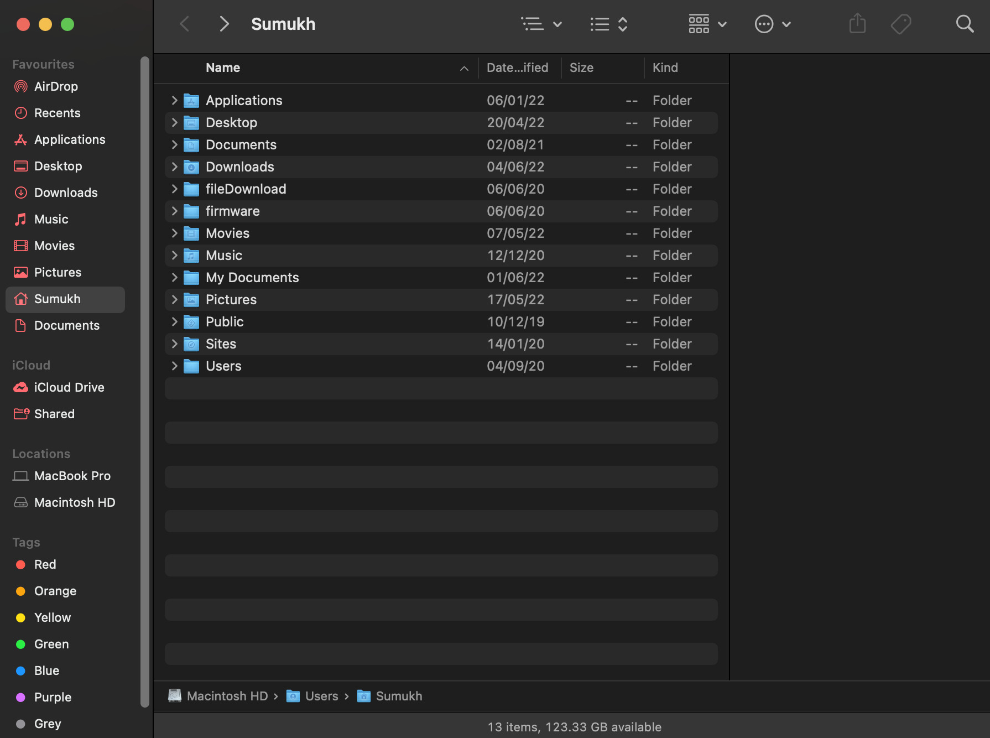The height and width of the screenshot is (738, 990).
Task: Select Macintosh HD under Locations
Action: (74, 502)
